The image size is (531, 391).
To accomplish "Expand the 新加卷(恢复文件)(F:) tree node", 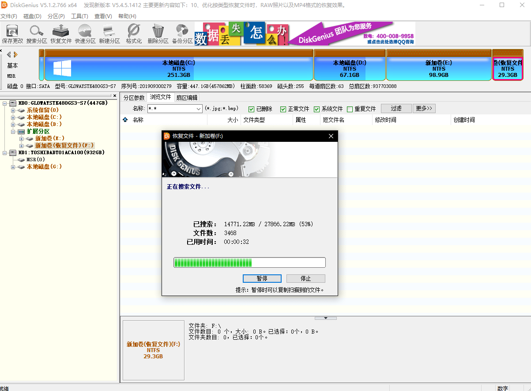I will click(x=22, y=145).
